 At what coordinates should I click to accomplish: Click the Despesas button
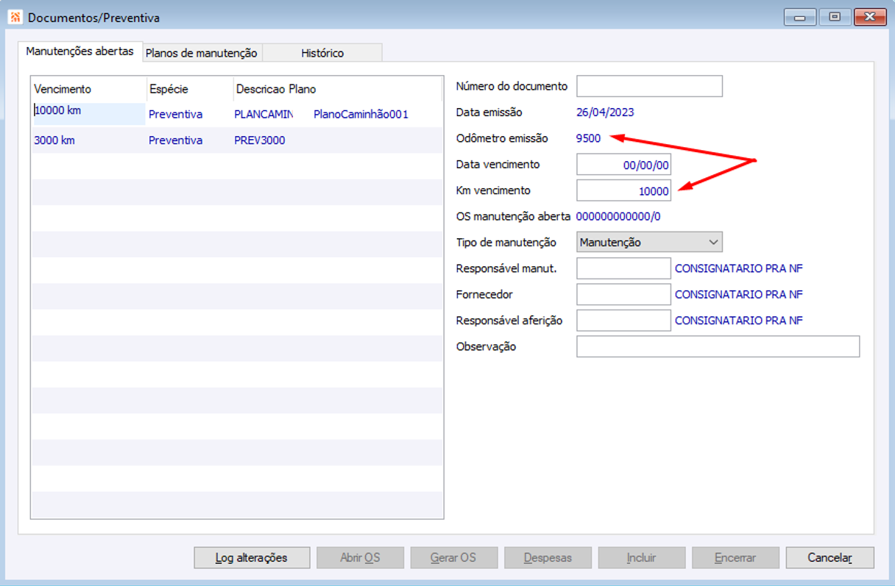coord(548,557)
